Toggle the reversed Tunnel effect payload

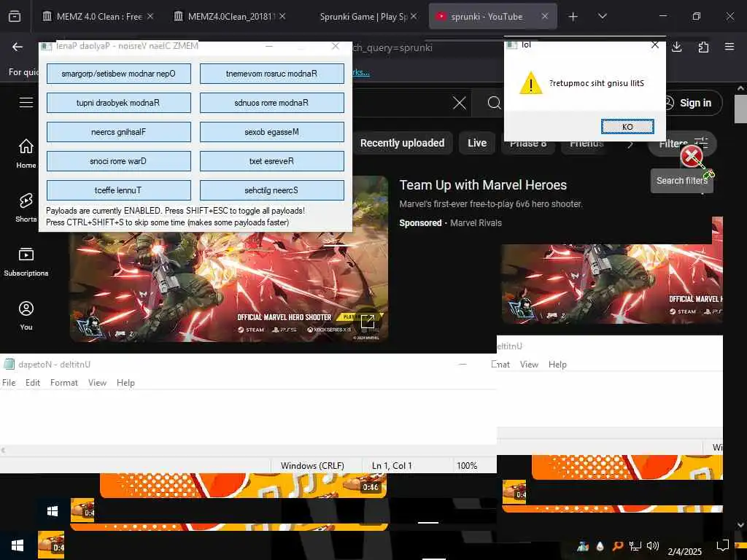[x=119, y=190]
